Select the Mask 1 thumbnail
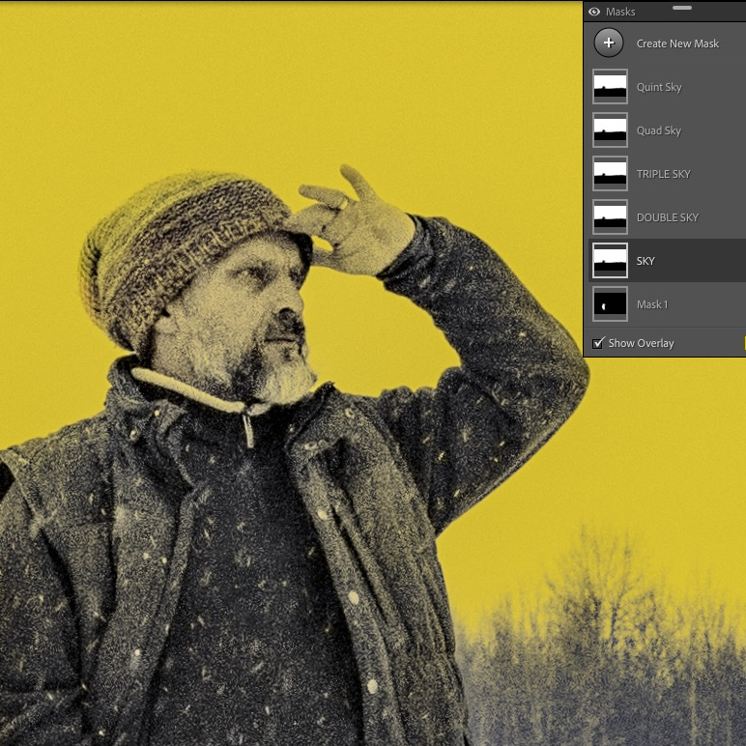Viewport: 746px width, 746px height. (610, 304)
